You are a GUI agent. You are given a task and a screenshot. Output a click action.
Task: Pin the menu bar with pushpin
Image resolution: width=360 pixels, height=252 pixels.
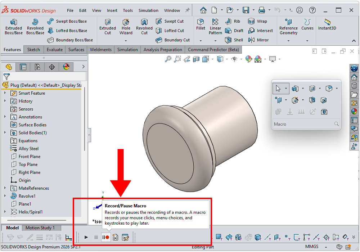point(188,10)
